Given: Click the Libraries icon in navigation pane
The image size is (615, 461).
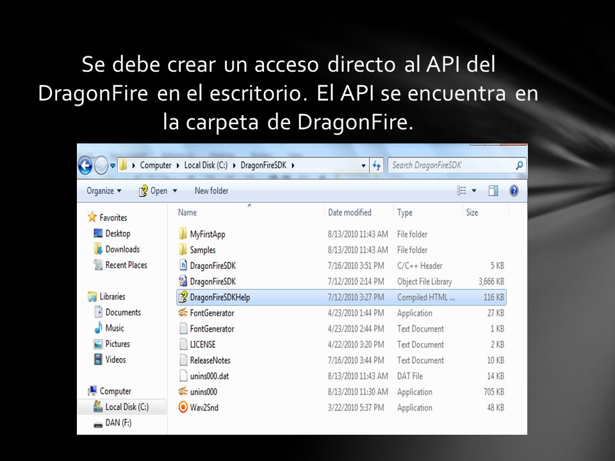Looking at the screenshot, I should click(x=92, y=296).
